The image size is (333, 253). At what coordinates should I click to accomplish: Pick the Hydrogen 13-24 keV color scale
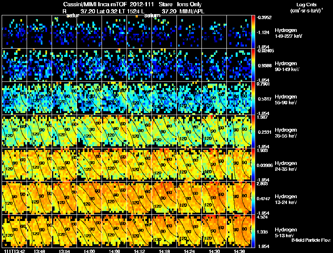253,198
